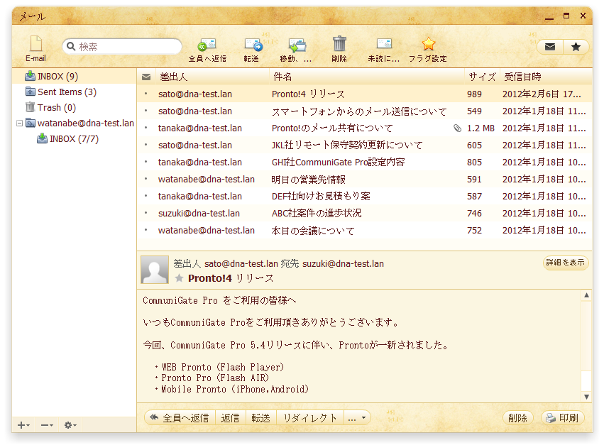Delete mail with the 削除 trash toolbar icon
The image size is (604, 445).
(x=339, y=49)
